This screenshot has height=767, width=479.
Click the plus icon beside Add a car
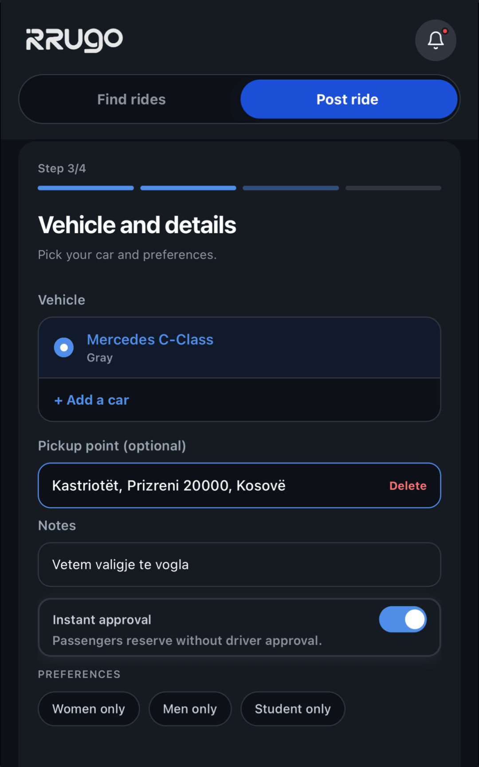point(58,400)
